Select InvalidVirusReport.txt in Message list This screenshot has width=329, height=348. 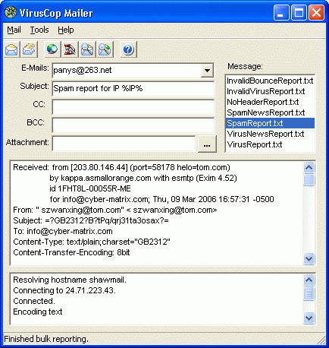(270, 91)
